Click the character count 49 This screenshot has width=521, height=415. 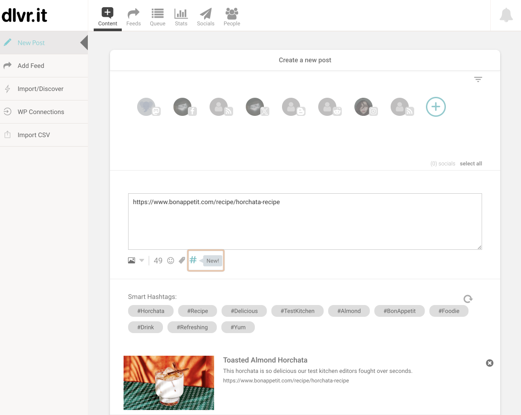[x=158, y=261]
